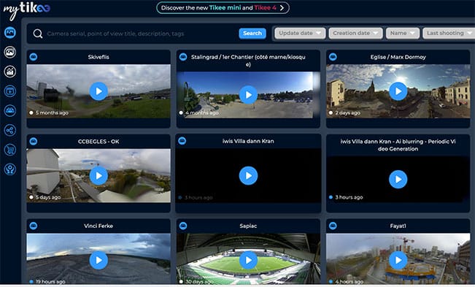Focus the camera serial search field
The width and height of the screenshot is (475, 287).
point(141,34)
